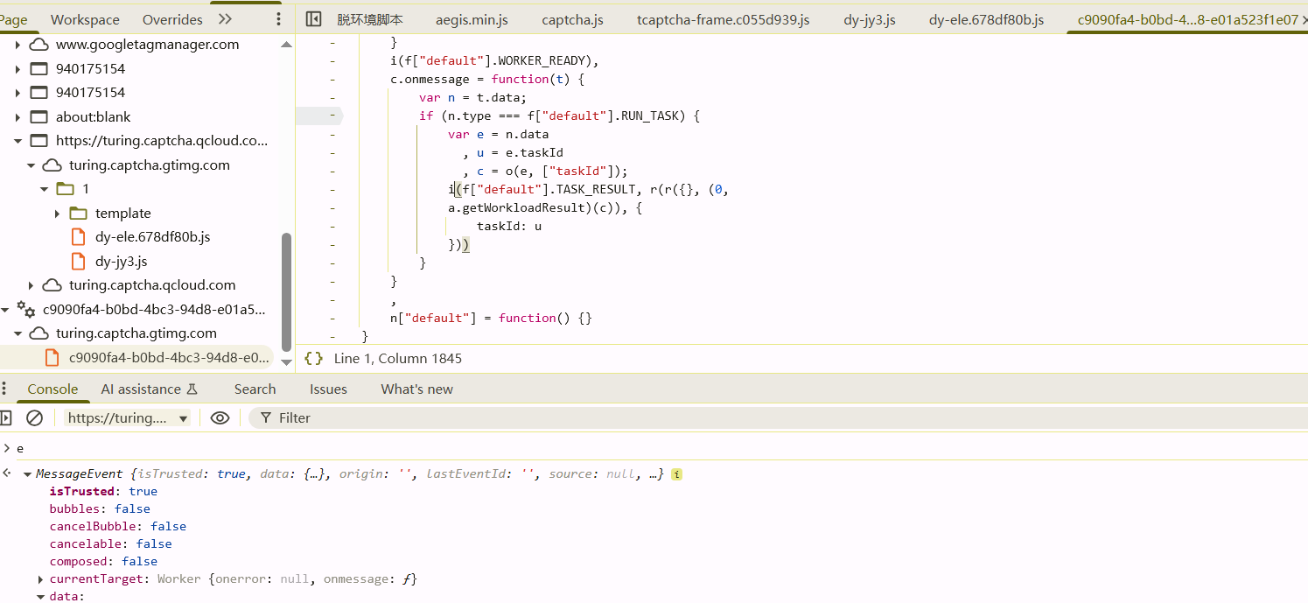This screenshot has width=1308, height=603.
Task: Click the dy-ele.678df80b.js file icon in tree
Action: tap(79, 237)
